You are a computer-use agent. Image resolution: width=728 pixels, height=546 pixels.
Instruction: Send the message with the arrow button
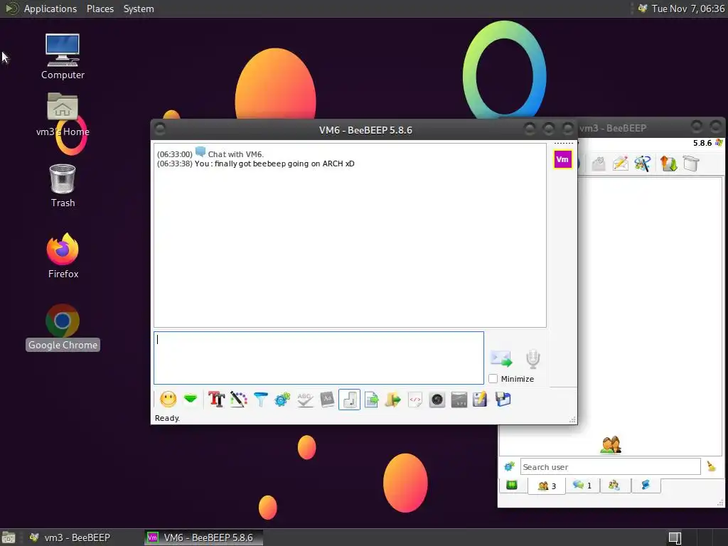[501, 359]
